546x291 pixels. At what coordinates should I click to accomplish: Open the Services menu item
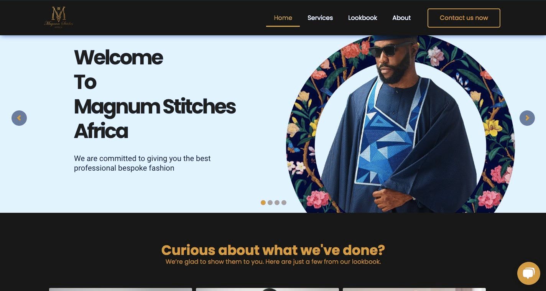tap(320, 18)
